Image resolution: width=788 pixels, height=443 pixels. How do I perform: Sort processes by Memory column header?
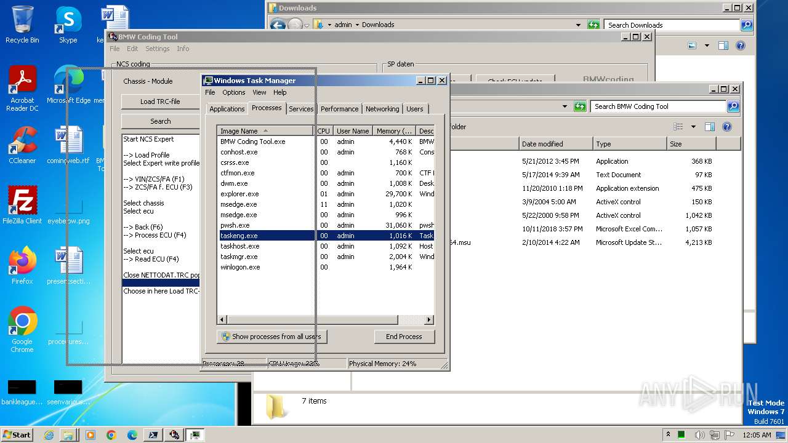pos(394,131)
